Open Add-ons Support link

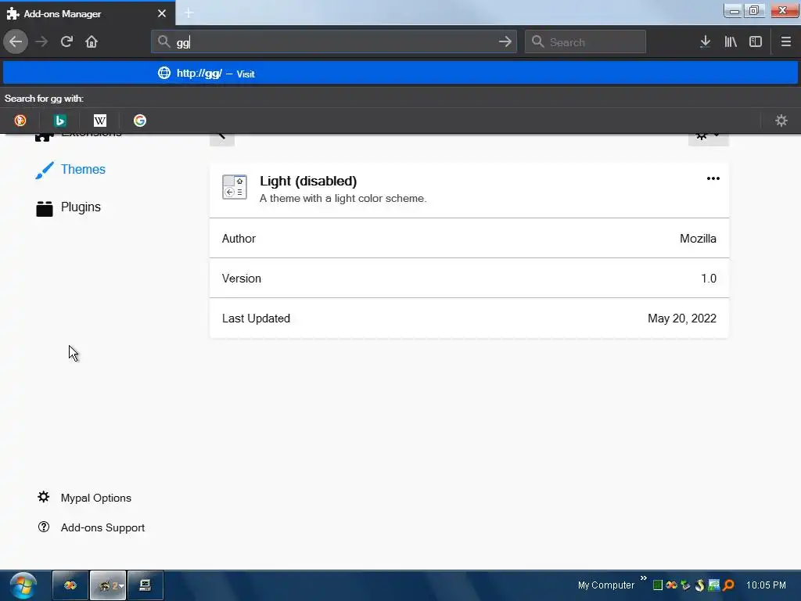(102, 527)
